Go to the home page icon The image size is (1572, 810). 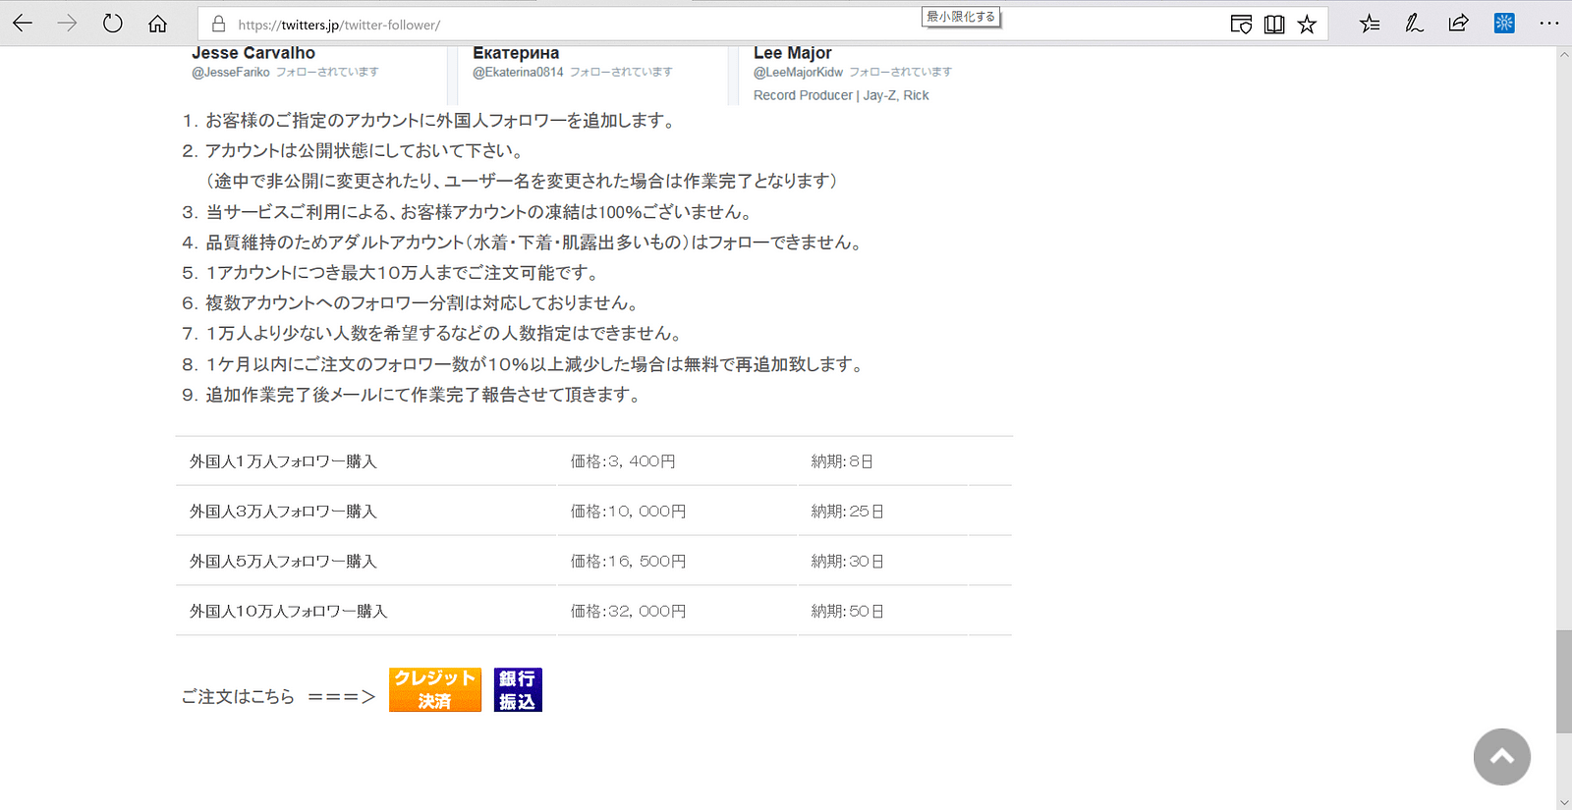[x=157, y=24]
